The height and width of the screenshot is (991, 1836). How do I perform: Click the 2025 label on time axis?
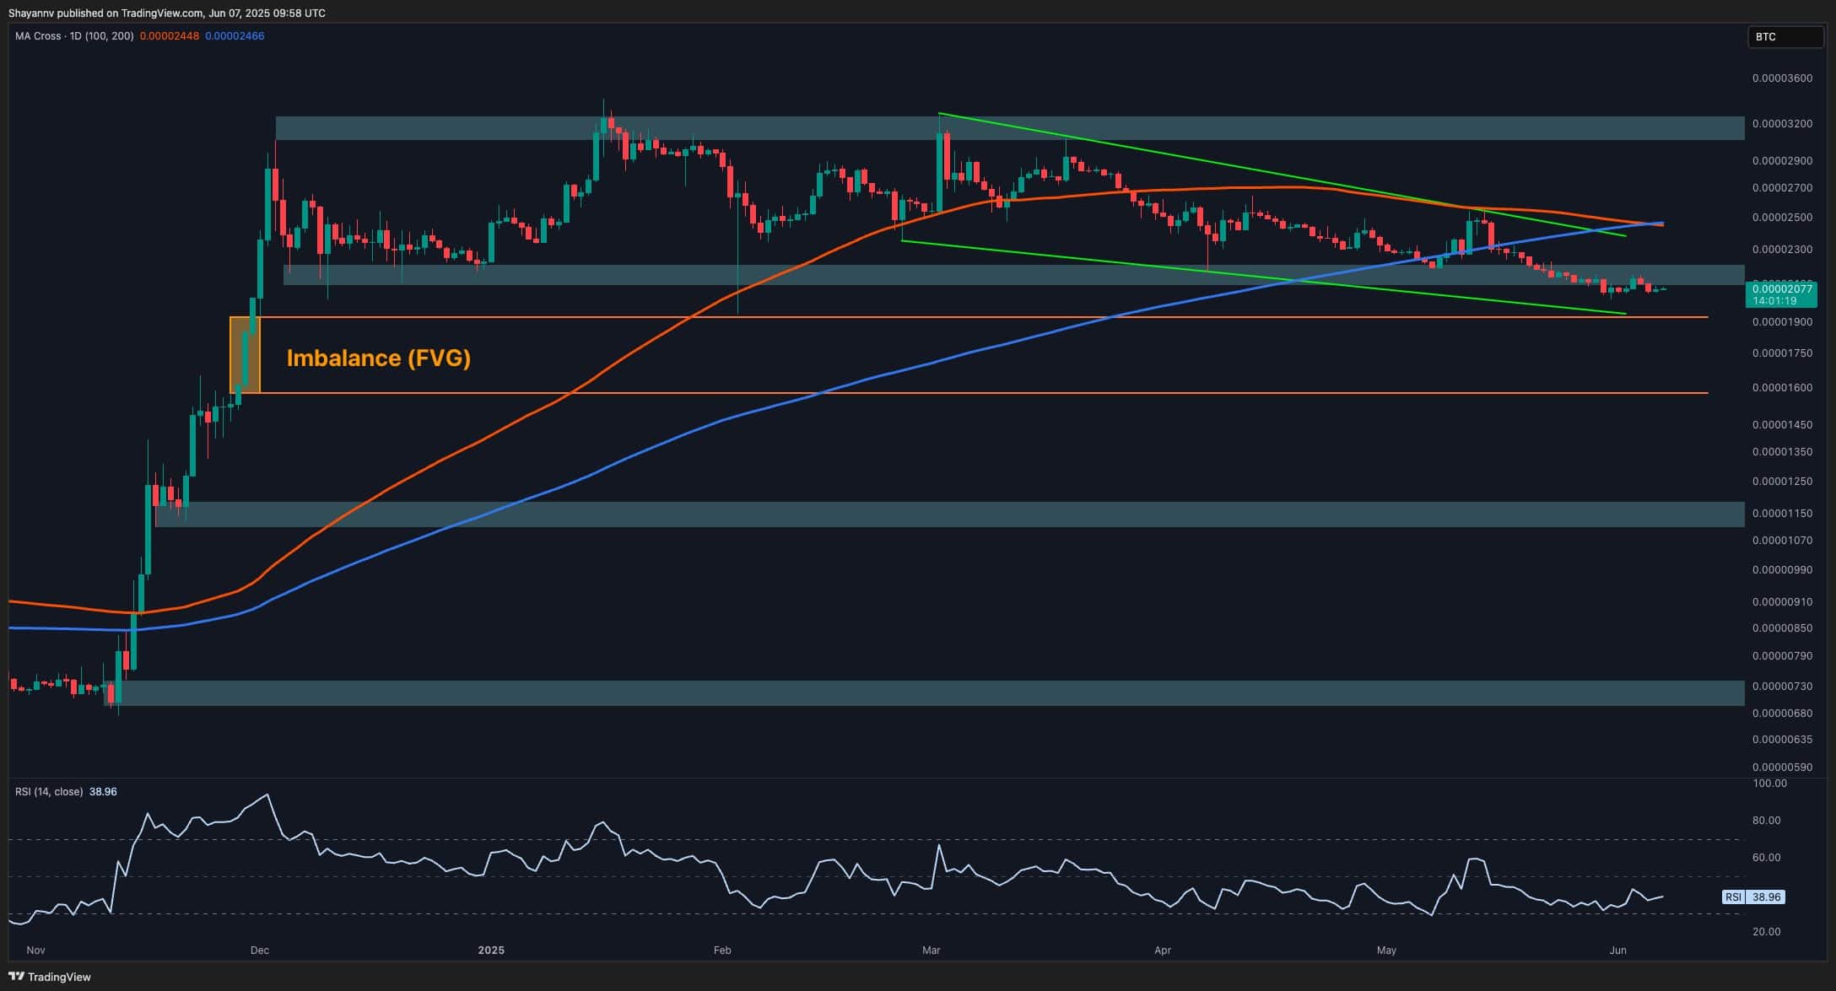click(x=491, y=951)
